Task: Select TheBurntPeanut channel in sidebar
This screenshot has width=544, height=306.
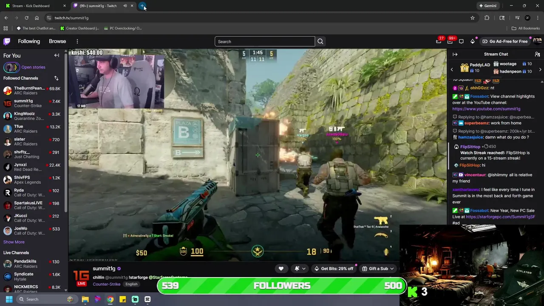Action: click(34, 91)
